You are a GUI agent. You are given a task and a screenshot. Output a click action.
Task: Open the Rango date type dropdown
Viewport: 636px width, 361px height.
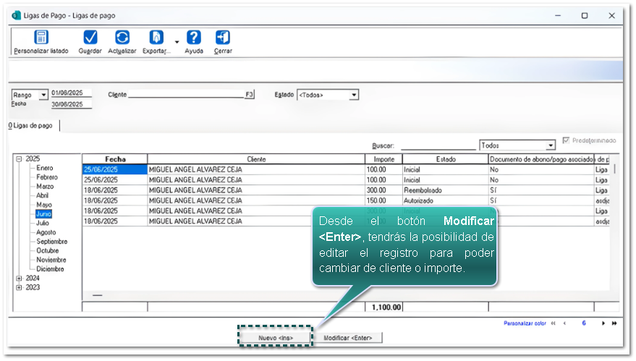43,95
